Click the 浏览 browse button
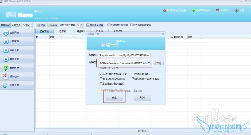The image size is (251, 135). [158, 63]
